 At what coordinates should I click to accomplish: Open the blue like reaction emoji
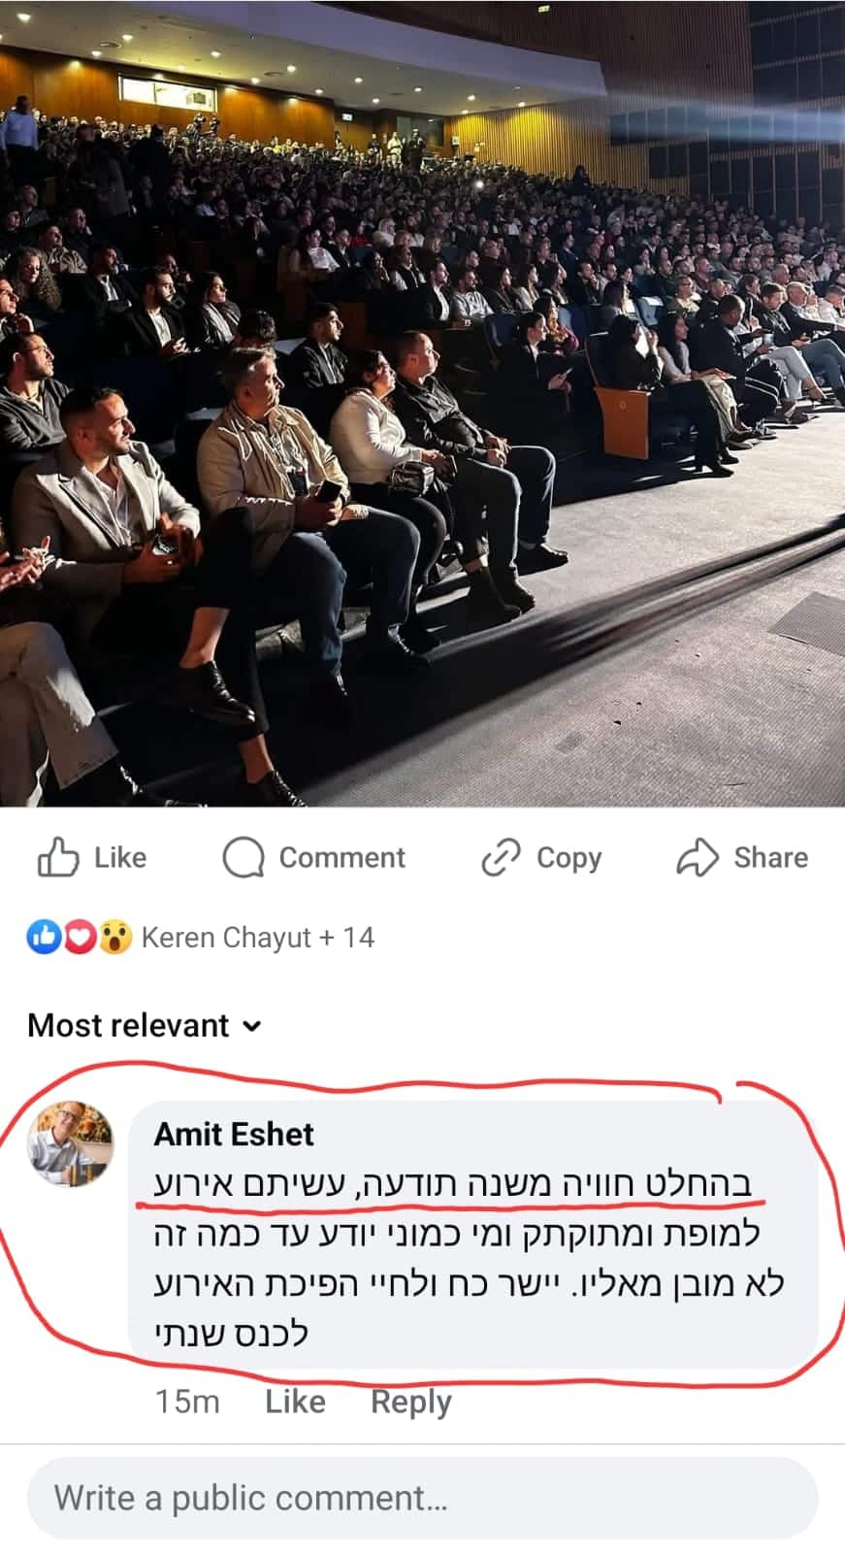44,937
